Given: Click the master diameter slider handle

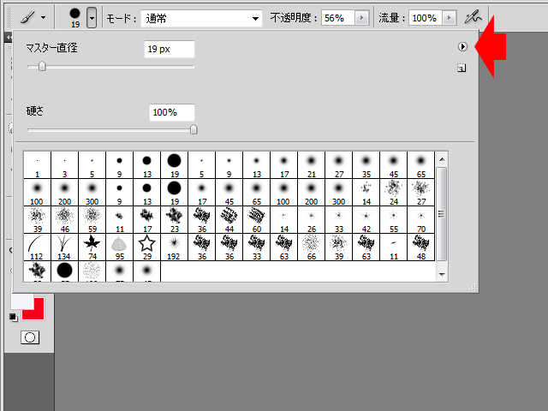Looking at the screenshot, I should [42, 67].
